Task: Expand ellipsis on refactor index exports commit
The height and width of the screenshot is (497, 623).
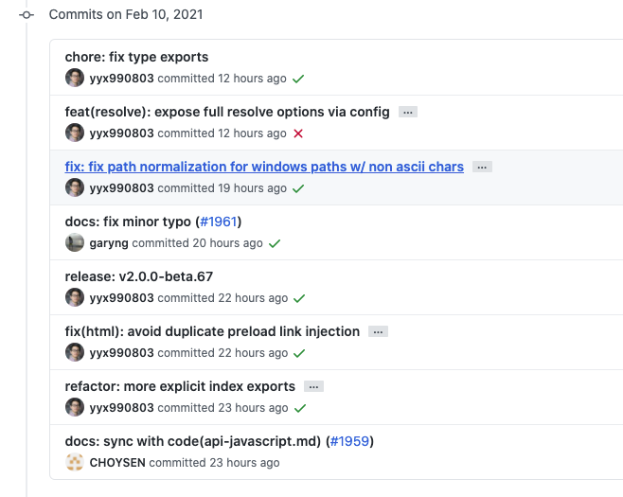Action: click(x=313, y=386)
